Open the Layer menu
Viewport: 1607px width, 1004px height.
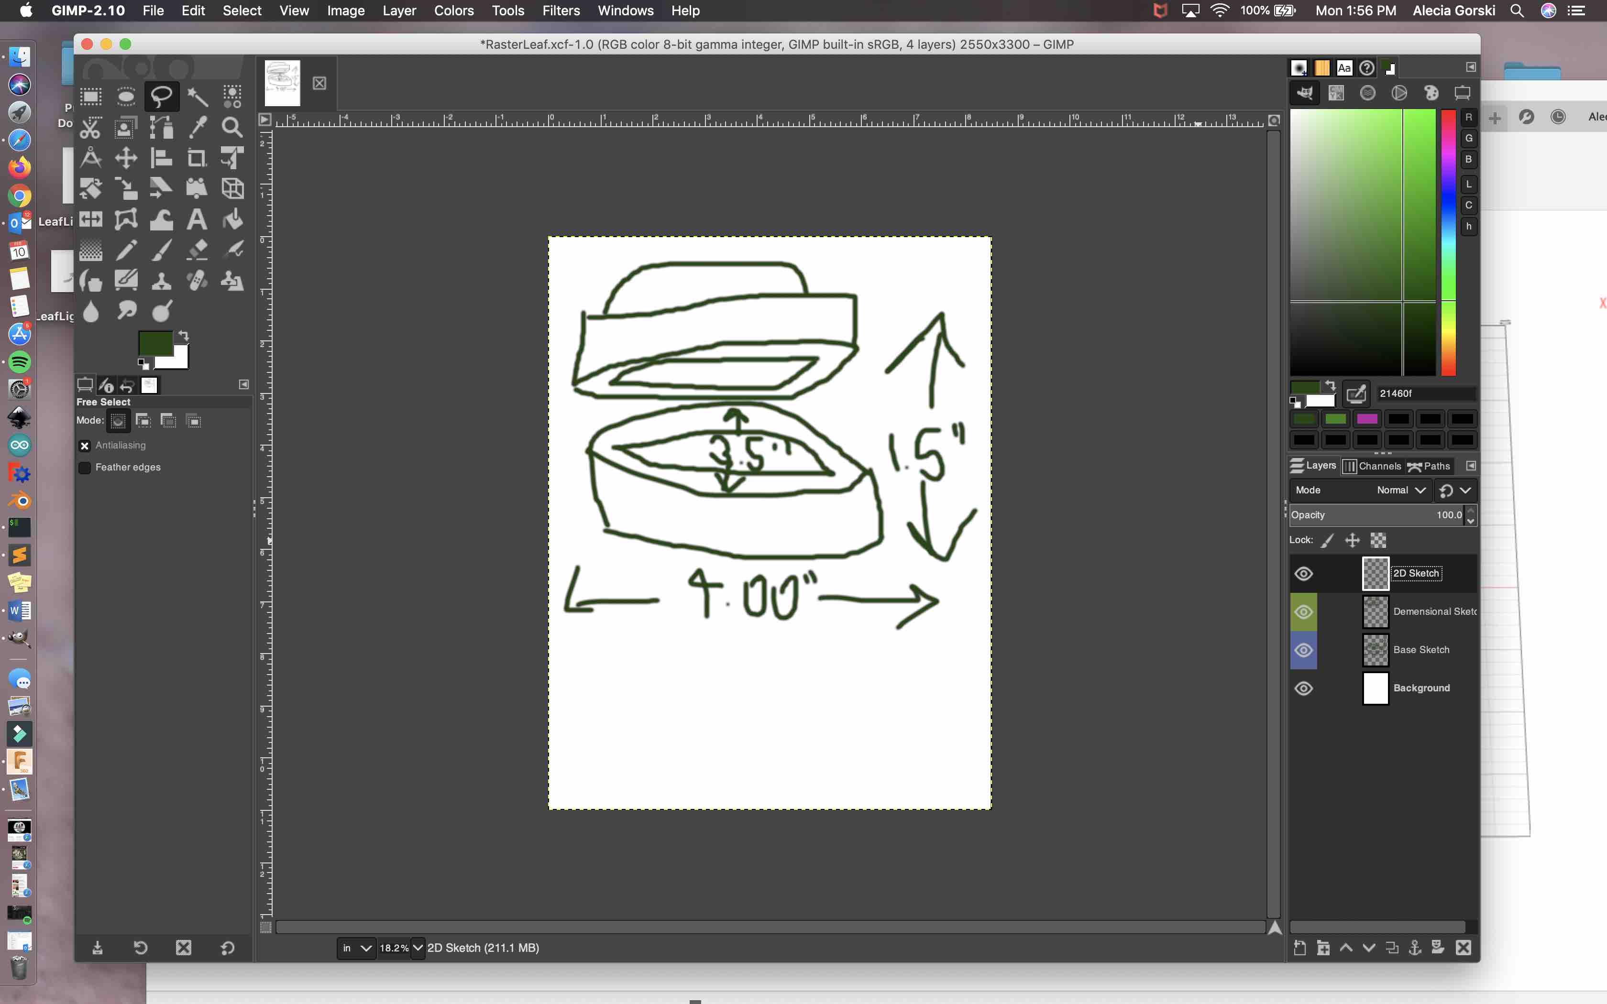[399, 11]
